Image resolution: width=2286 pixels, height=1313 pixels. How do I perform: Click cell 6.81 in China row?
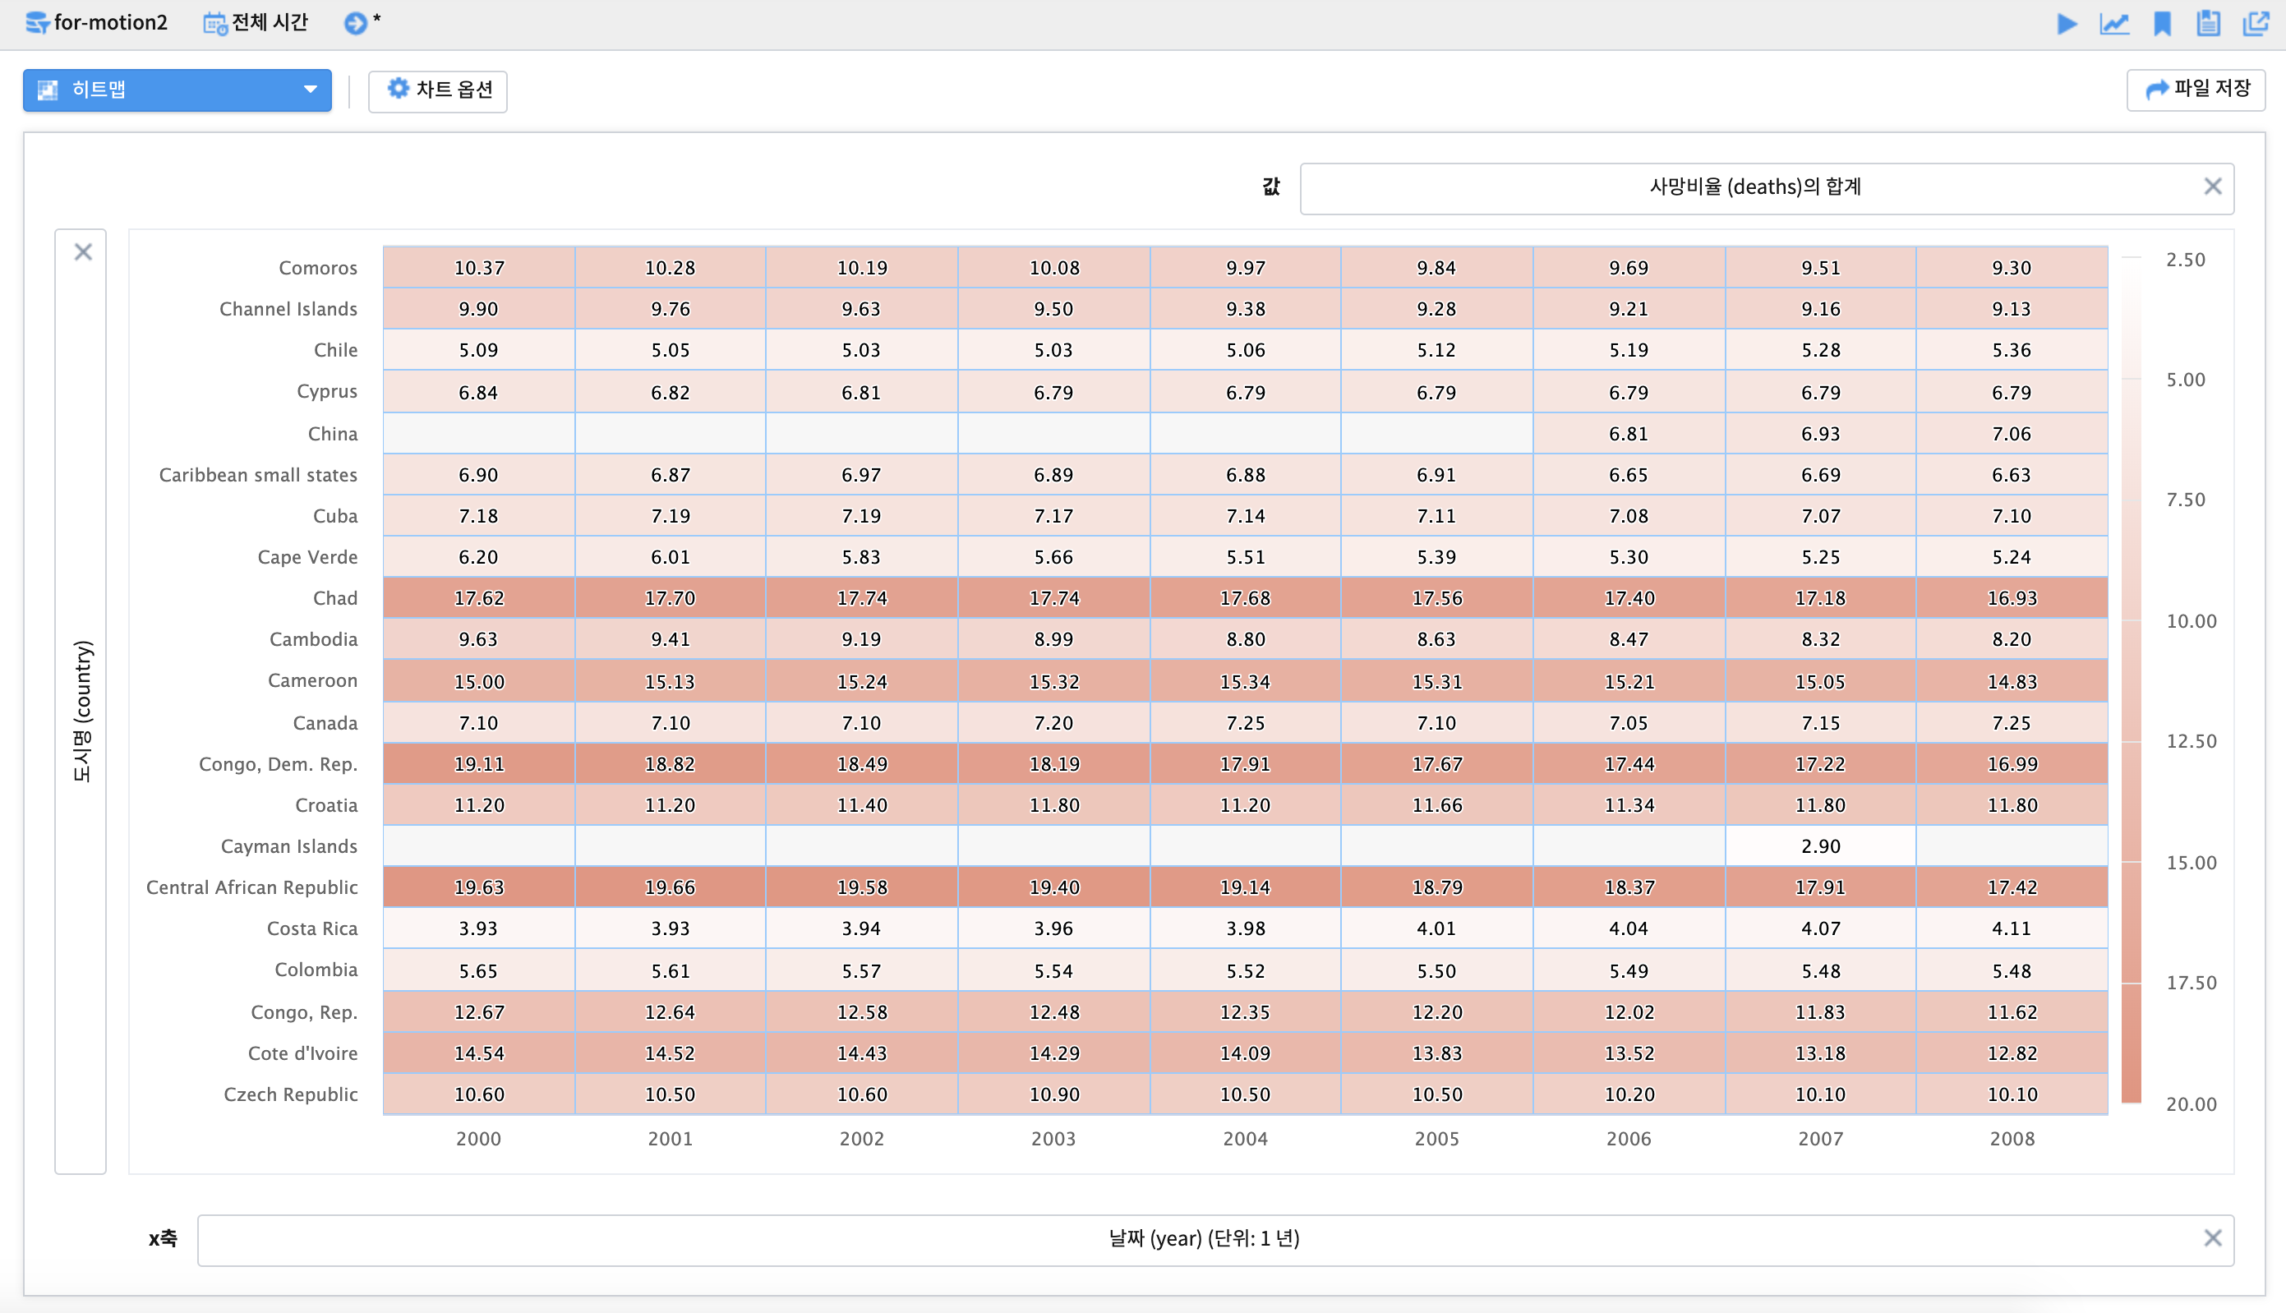click(1629, 434)
